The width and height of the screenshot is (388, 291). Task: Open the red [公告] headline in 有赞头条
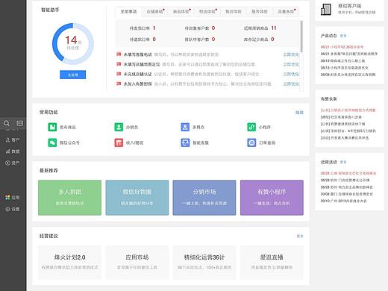tap(348, 110)
